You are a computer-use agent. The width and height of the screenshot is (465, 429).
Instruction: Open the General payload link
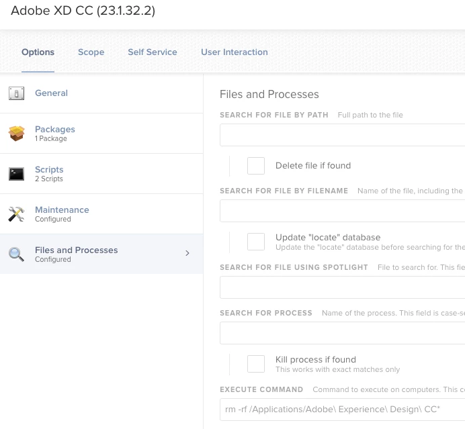pyautogui.click(x=51, y=93)
